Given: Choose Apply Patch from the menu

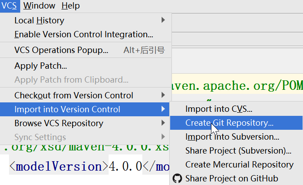Looking at the screenshot, I should (x=41, y=66).
